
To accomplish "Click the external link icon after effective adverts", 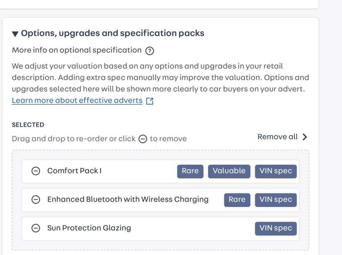I will click(150, 101).
